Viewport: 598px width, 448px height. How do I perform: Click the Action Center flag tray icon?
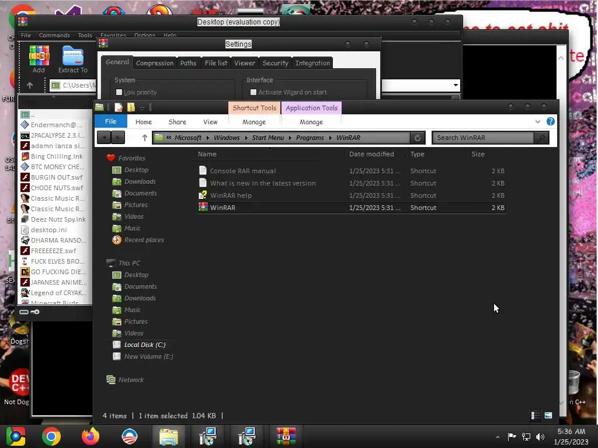tap(512, 436)
